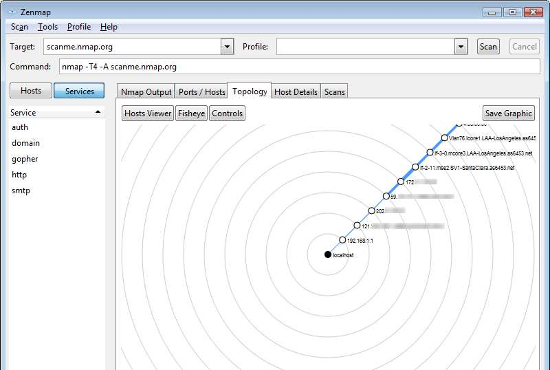This screenshot has height=370, width=550.
Task: Expand the Target dropdown arrow
Action: point(228,47)
